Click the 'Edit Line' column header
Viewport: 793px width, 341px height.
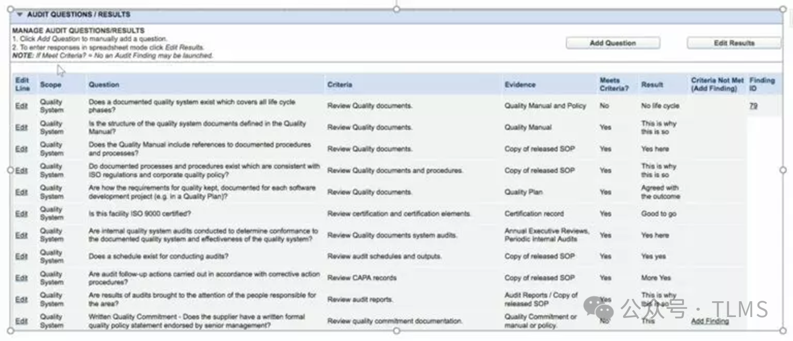[x=23, y=84]
